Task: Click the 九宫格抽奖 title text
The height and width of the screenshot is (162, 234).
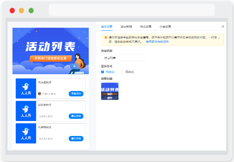Action: 45,127
